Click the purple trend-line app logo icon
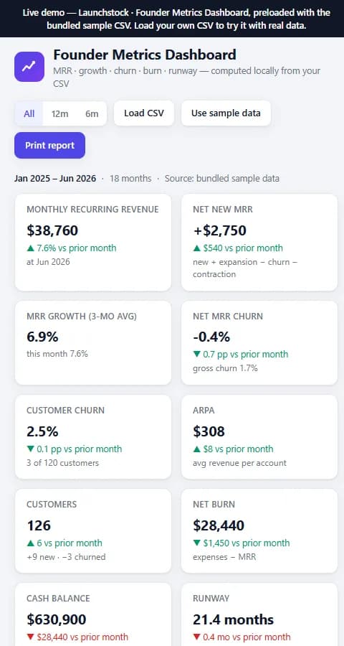Image resolution: width=344 pixels, height=646 pixels. (x=29, y=66)
